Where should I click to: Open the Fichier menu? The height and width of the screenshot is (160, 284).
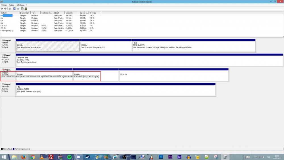(x=4, y=5)
